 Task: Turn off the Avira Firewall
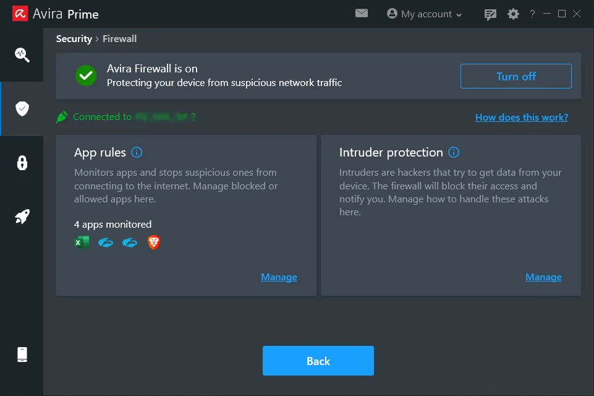tap(516, 75)
